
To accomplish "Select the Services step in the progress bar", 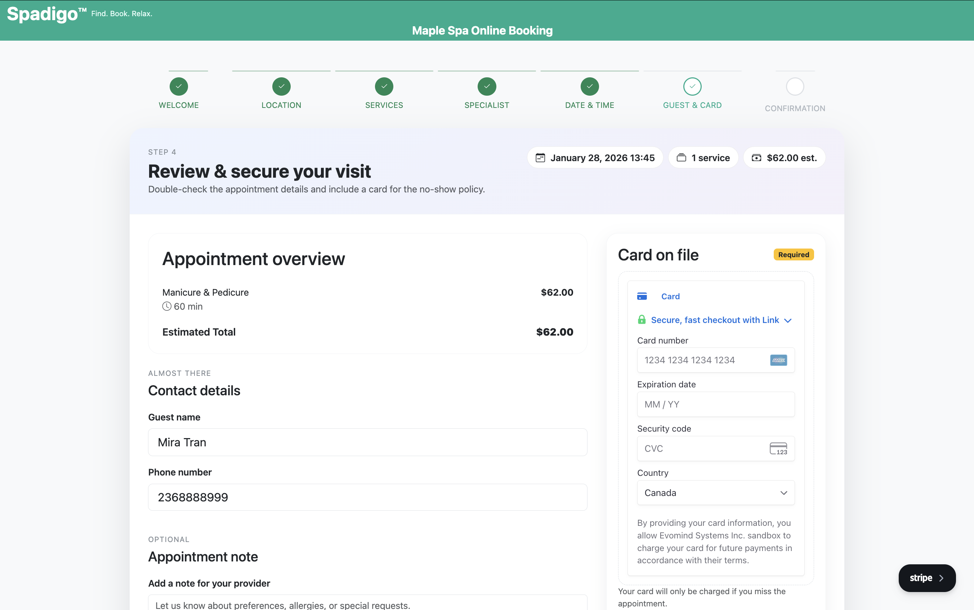I will pyautogui.click(x=384, y=86).
